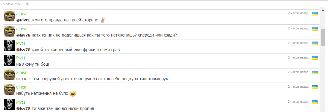Image resolution: width=328 pixels, height=112 pixels.
Task: Open alneal's avatar in the Pivt1 mention message
Action: [x=10, y=16]
